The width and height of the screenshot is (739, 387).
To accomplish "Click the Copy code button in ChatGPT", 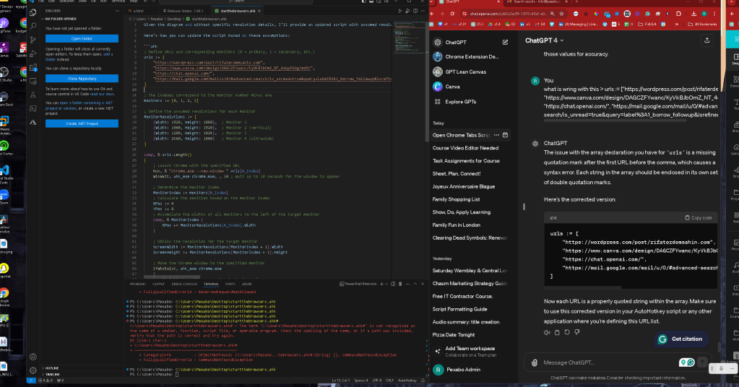I will tap(698, 218).
